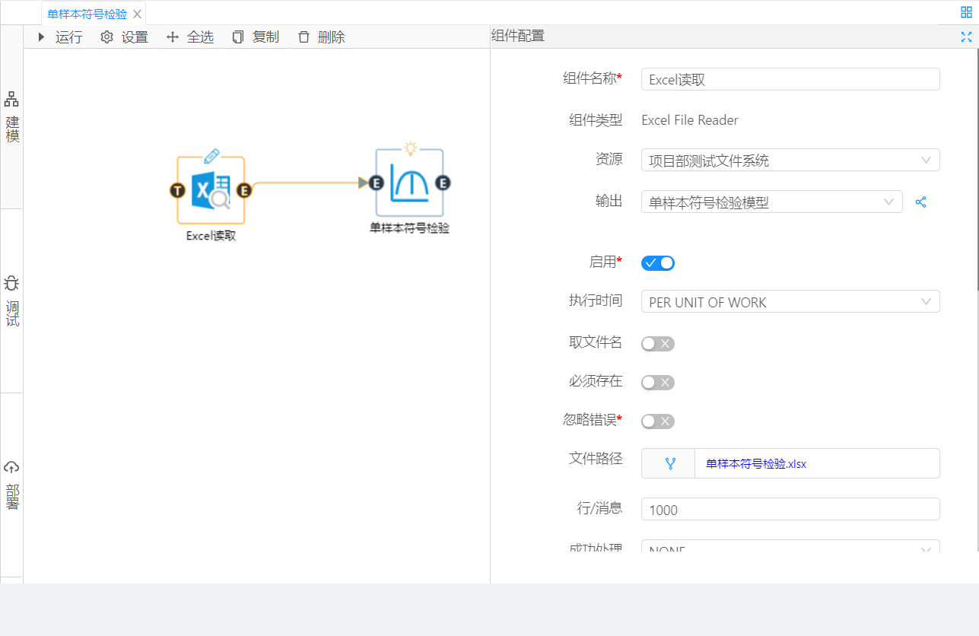Click the fullscreen expand icon in 组件配置 header
979x636 pixels.
[966, 37]
